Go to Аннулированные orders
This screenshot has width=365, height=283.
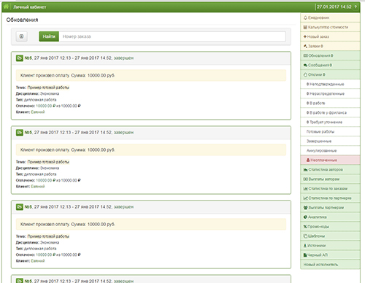pyautogui.click(x=330, y=150)
